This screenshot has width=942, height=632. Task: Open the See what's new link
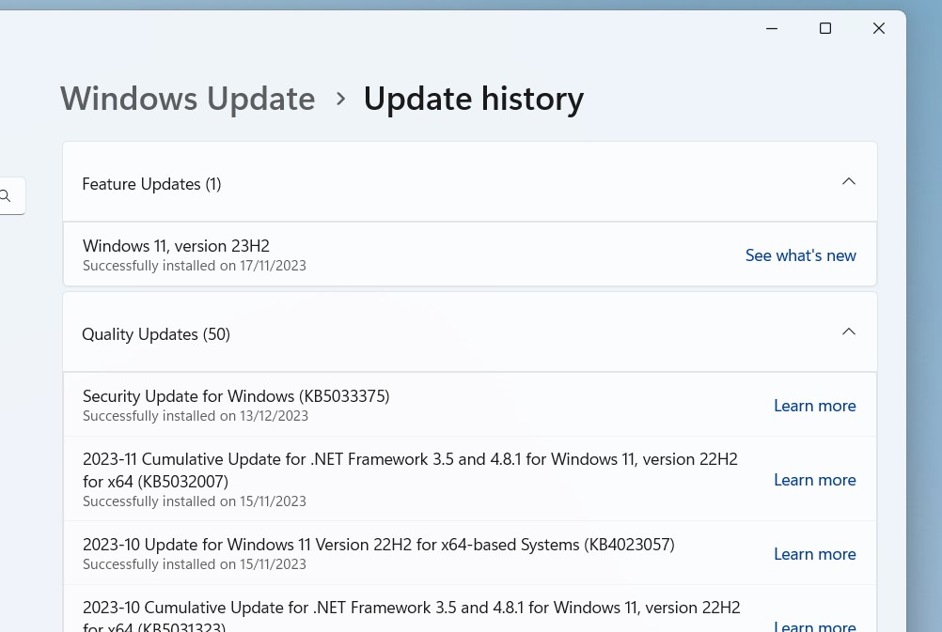[800, 255]
